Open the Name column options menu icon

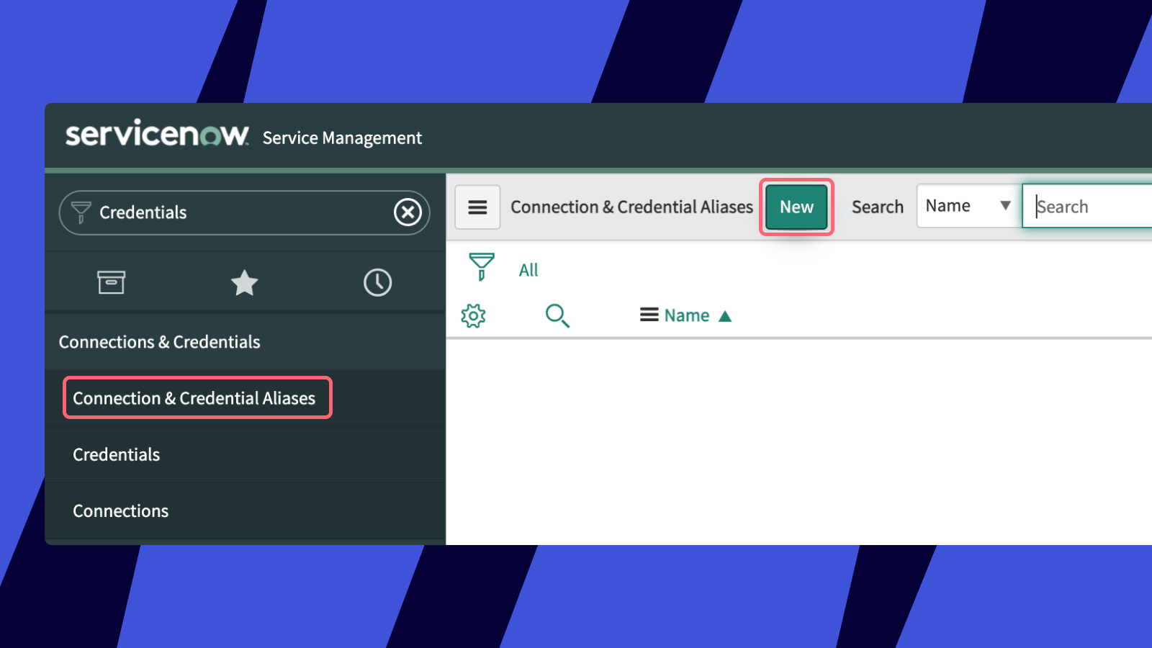[649, 315]
